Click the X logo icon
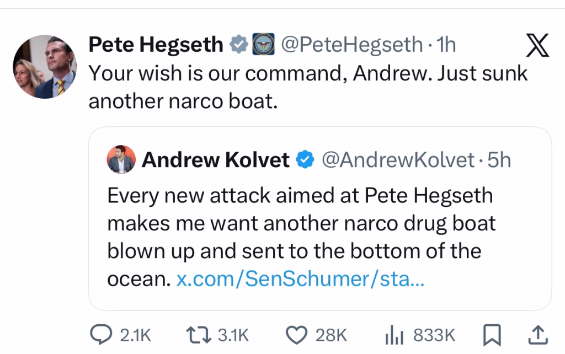The image size is (565, 354). click(537, 45)
